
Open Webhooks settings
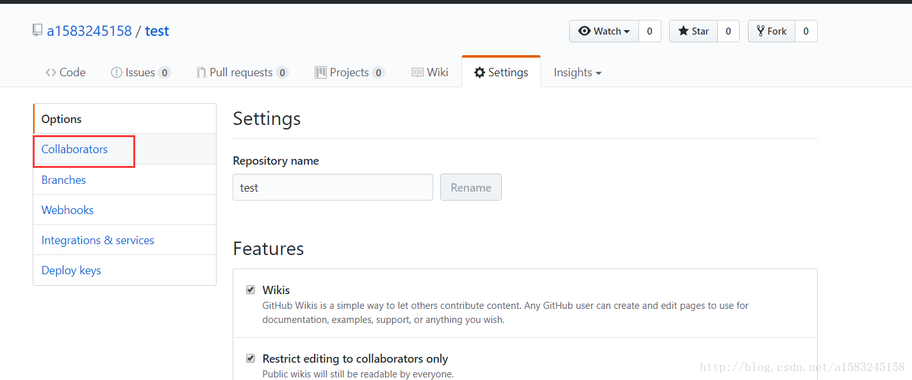[125, 210]
